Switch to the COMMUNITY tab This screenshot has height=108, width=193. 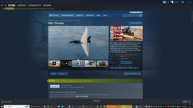[35, 5]
